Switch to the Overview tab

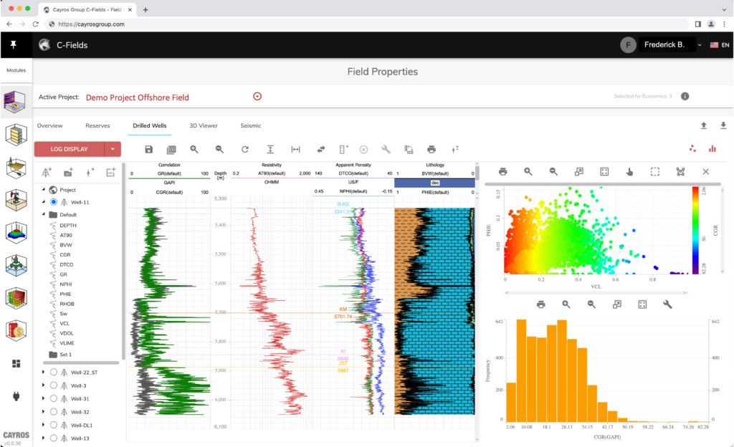(x=49, y=126)
